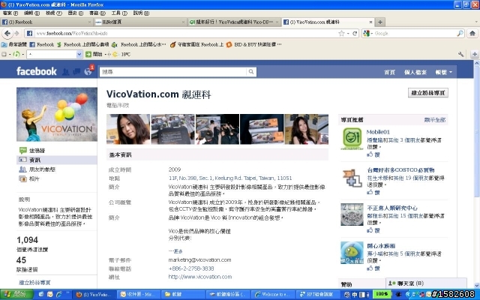Open the second menu bar item (E)
This screenshot has height=300, width=480.
[x=31, y=13]
